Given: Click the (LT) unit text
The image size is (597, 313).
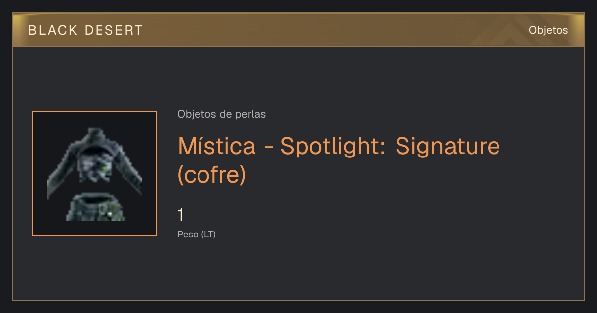Looking at the screenshot, I should (208, 235).
